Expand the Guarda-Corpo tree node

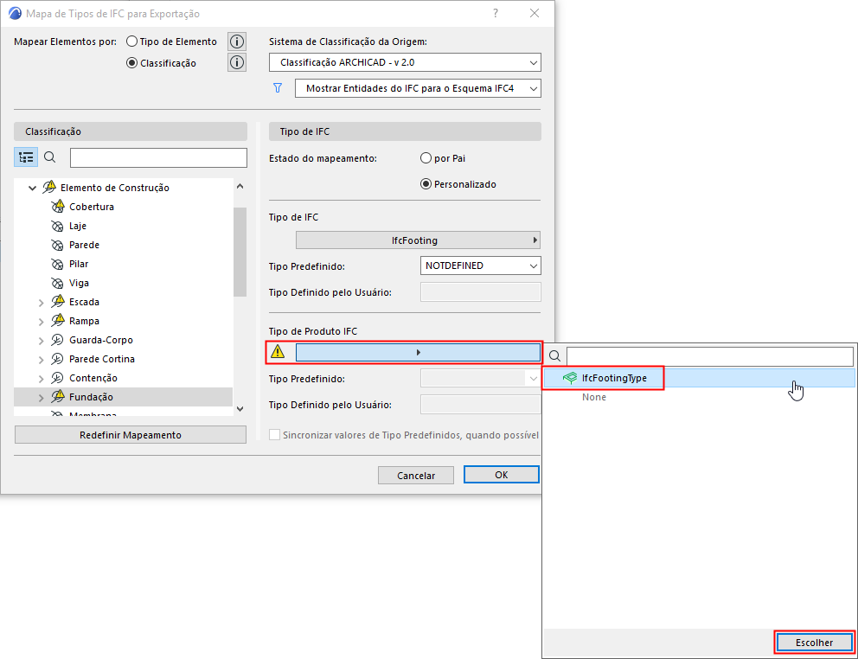(41, 341)
